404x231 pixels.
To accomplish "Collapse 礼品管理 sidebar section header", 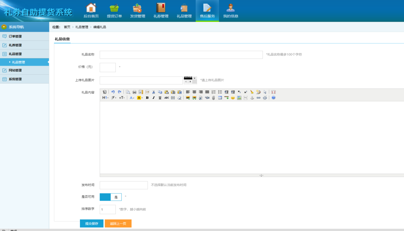I will [25, 54].
